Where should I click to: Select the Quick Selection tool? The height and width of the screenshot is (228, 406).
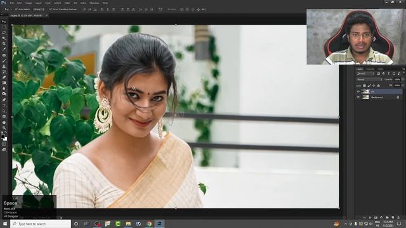click(4, 38)
